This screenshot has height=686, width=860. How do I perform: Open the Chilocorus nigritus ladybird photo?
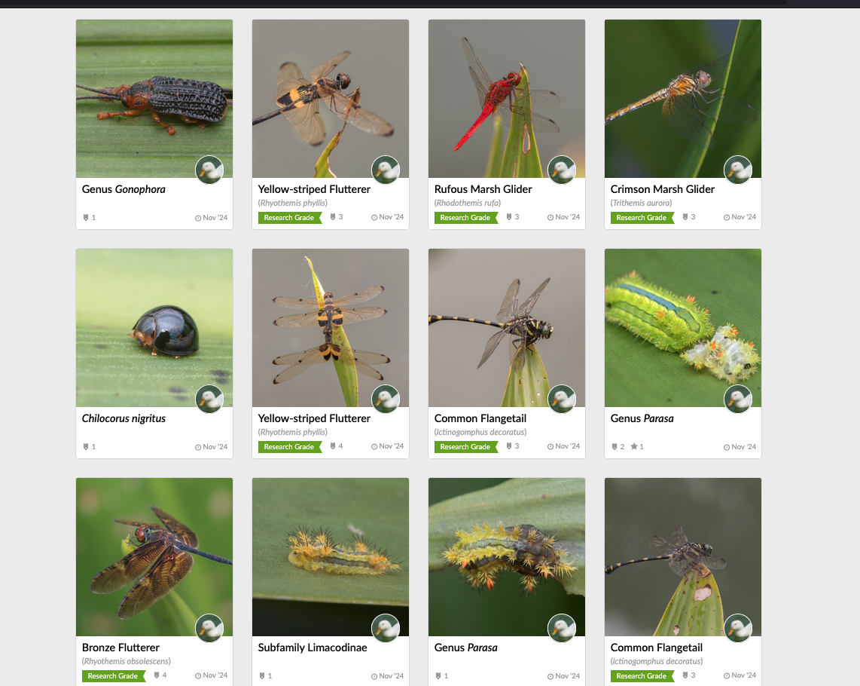click(x=154, y=328)
